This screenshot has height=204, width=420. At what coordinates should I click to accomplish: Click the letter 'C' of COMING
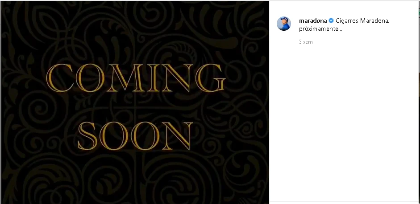[60, 78]
